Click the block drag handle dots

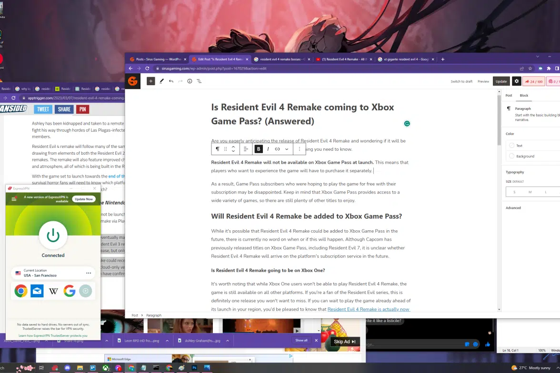click(x=225, y=149)
